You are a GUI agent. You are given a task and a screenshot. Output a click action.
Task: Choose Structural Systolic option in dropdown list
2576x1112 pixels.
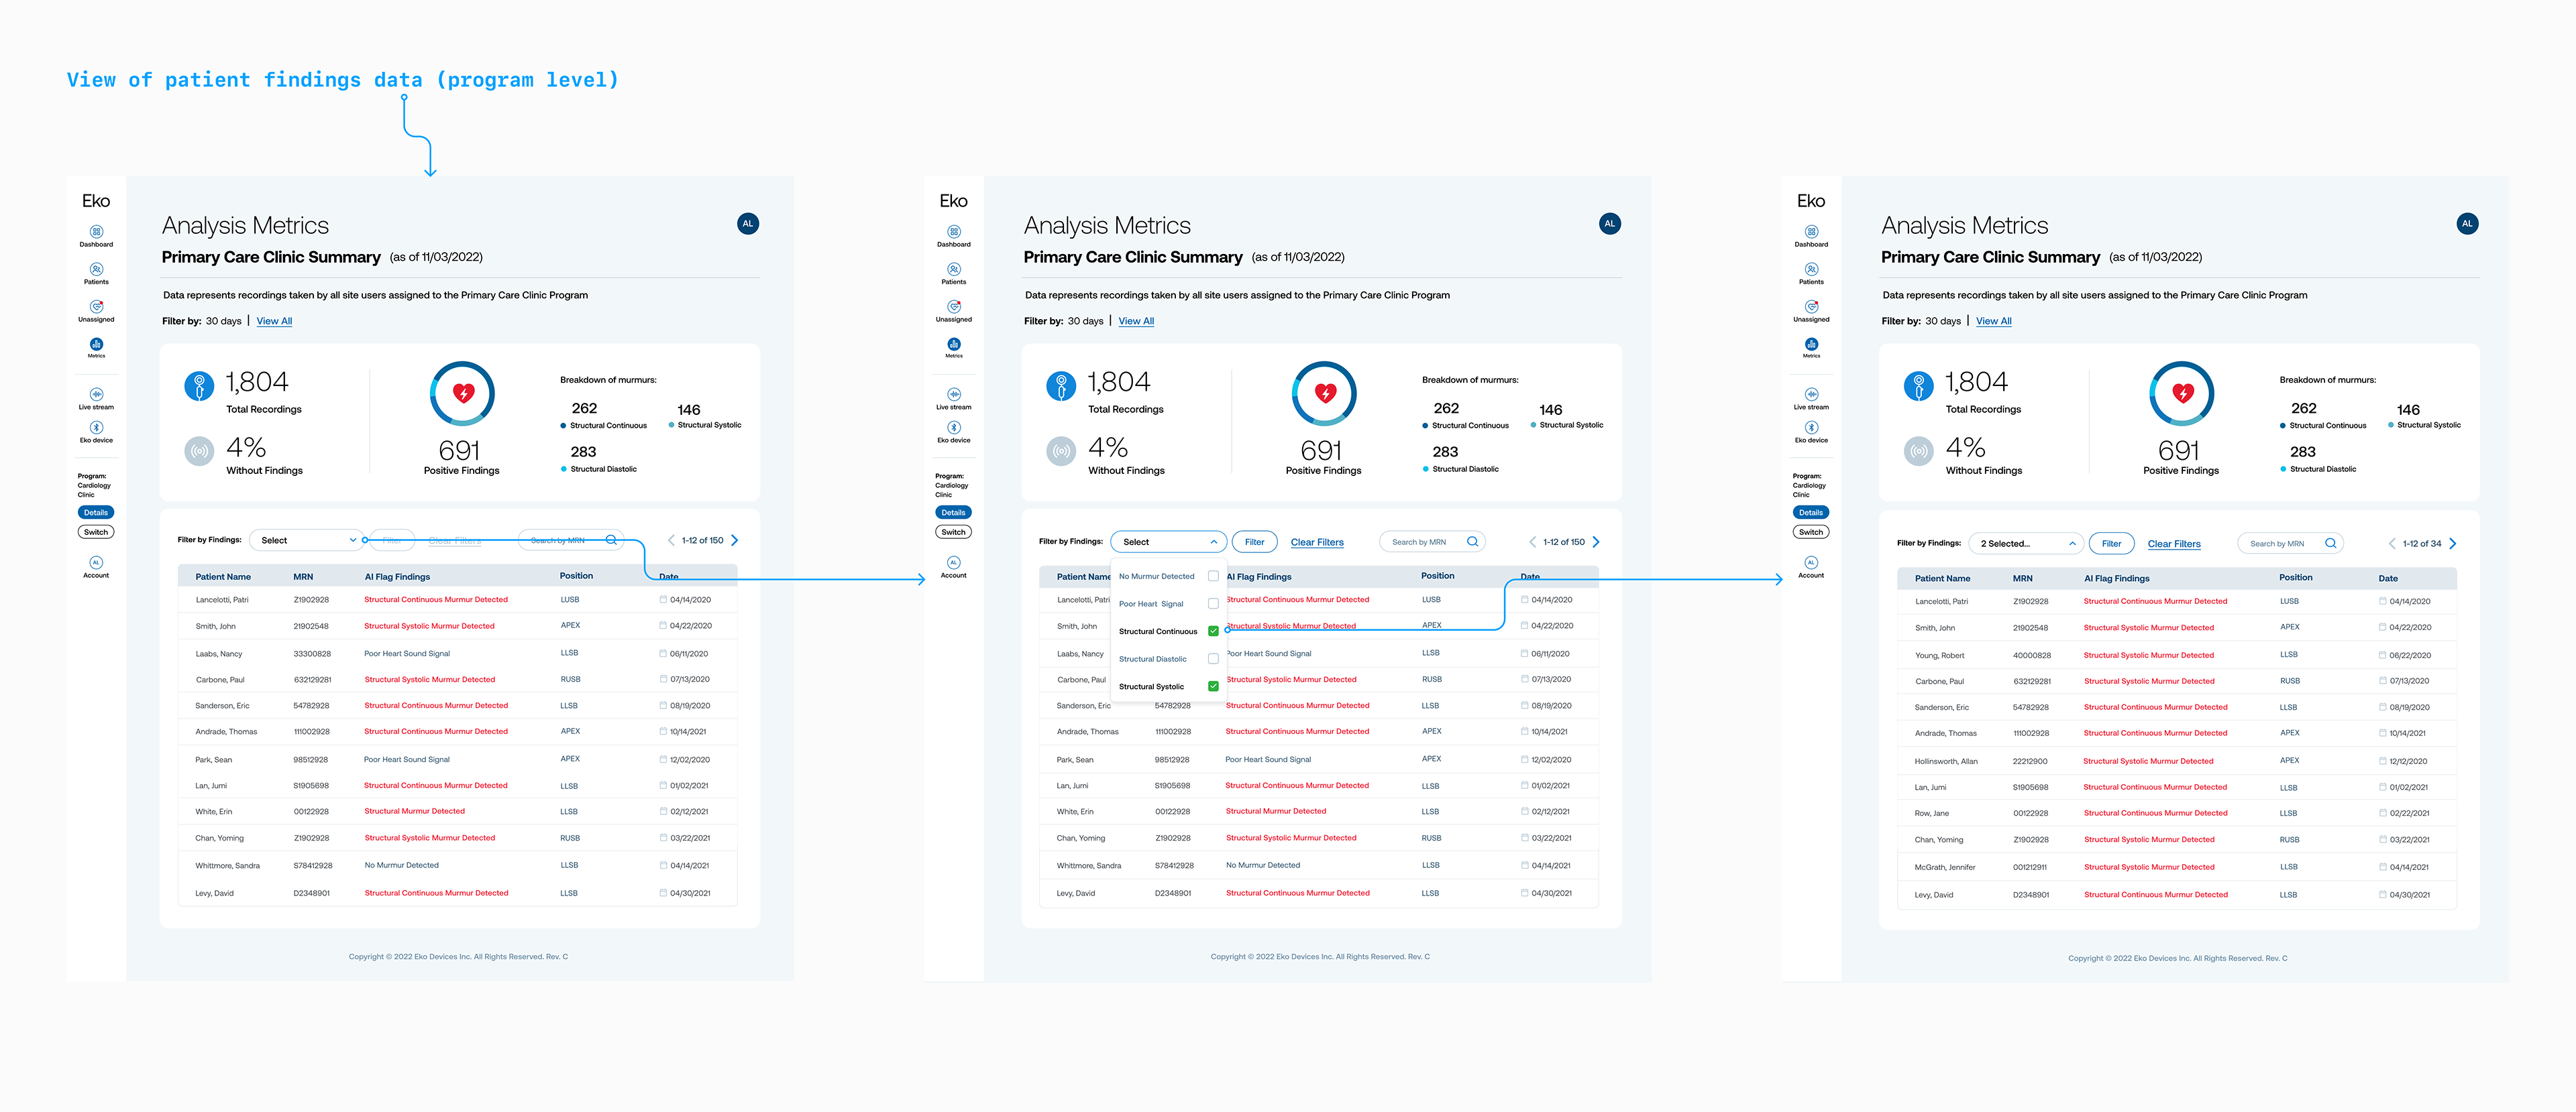pos(1151,686)
